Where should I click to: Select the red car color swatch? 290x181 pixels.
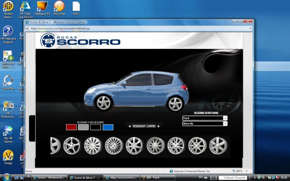(x=71, y=127)
